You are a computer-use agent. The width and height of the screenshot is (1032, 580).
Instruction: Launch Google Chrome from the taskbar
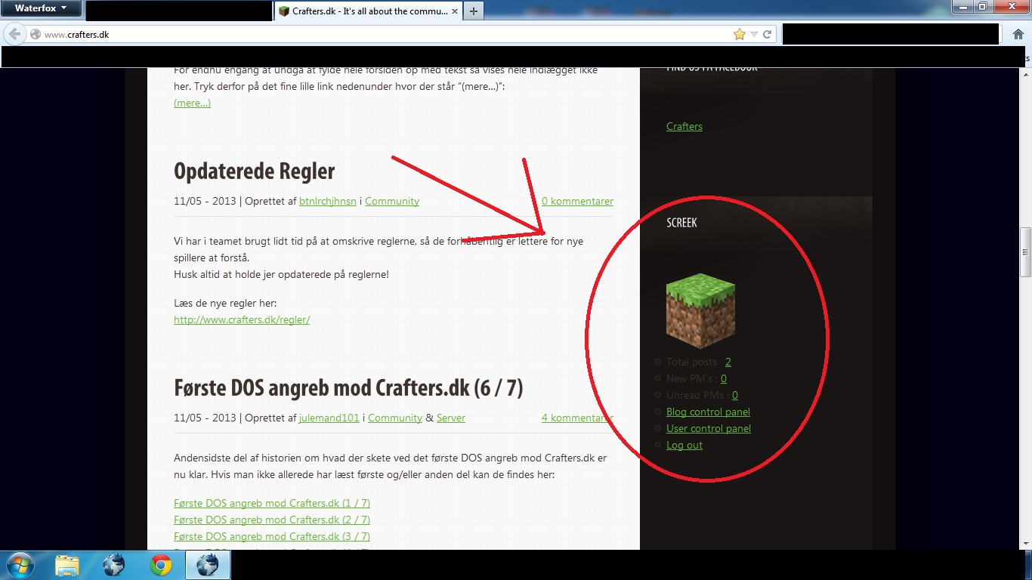click(x=160, y=565)
